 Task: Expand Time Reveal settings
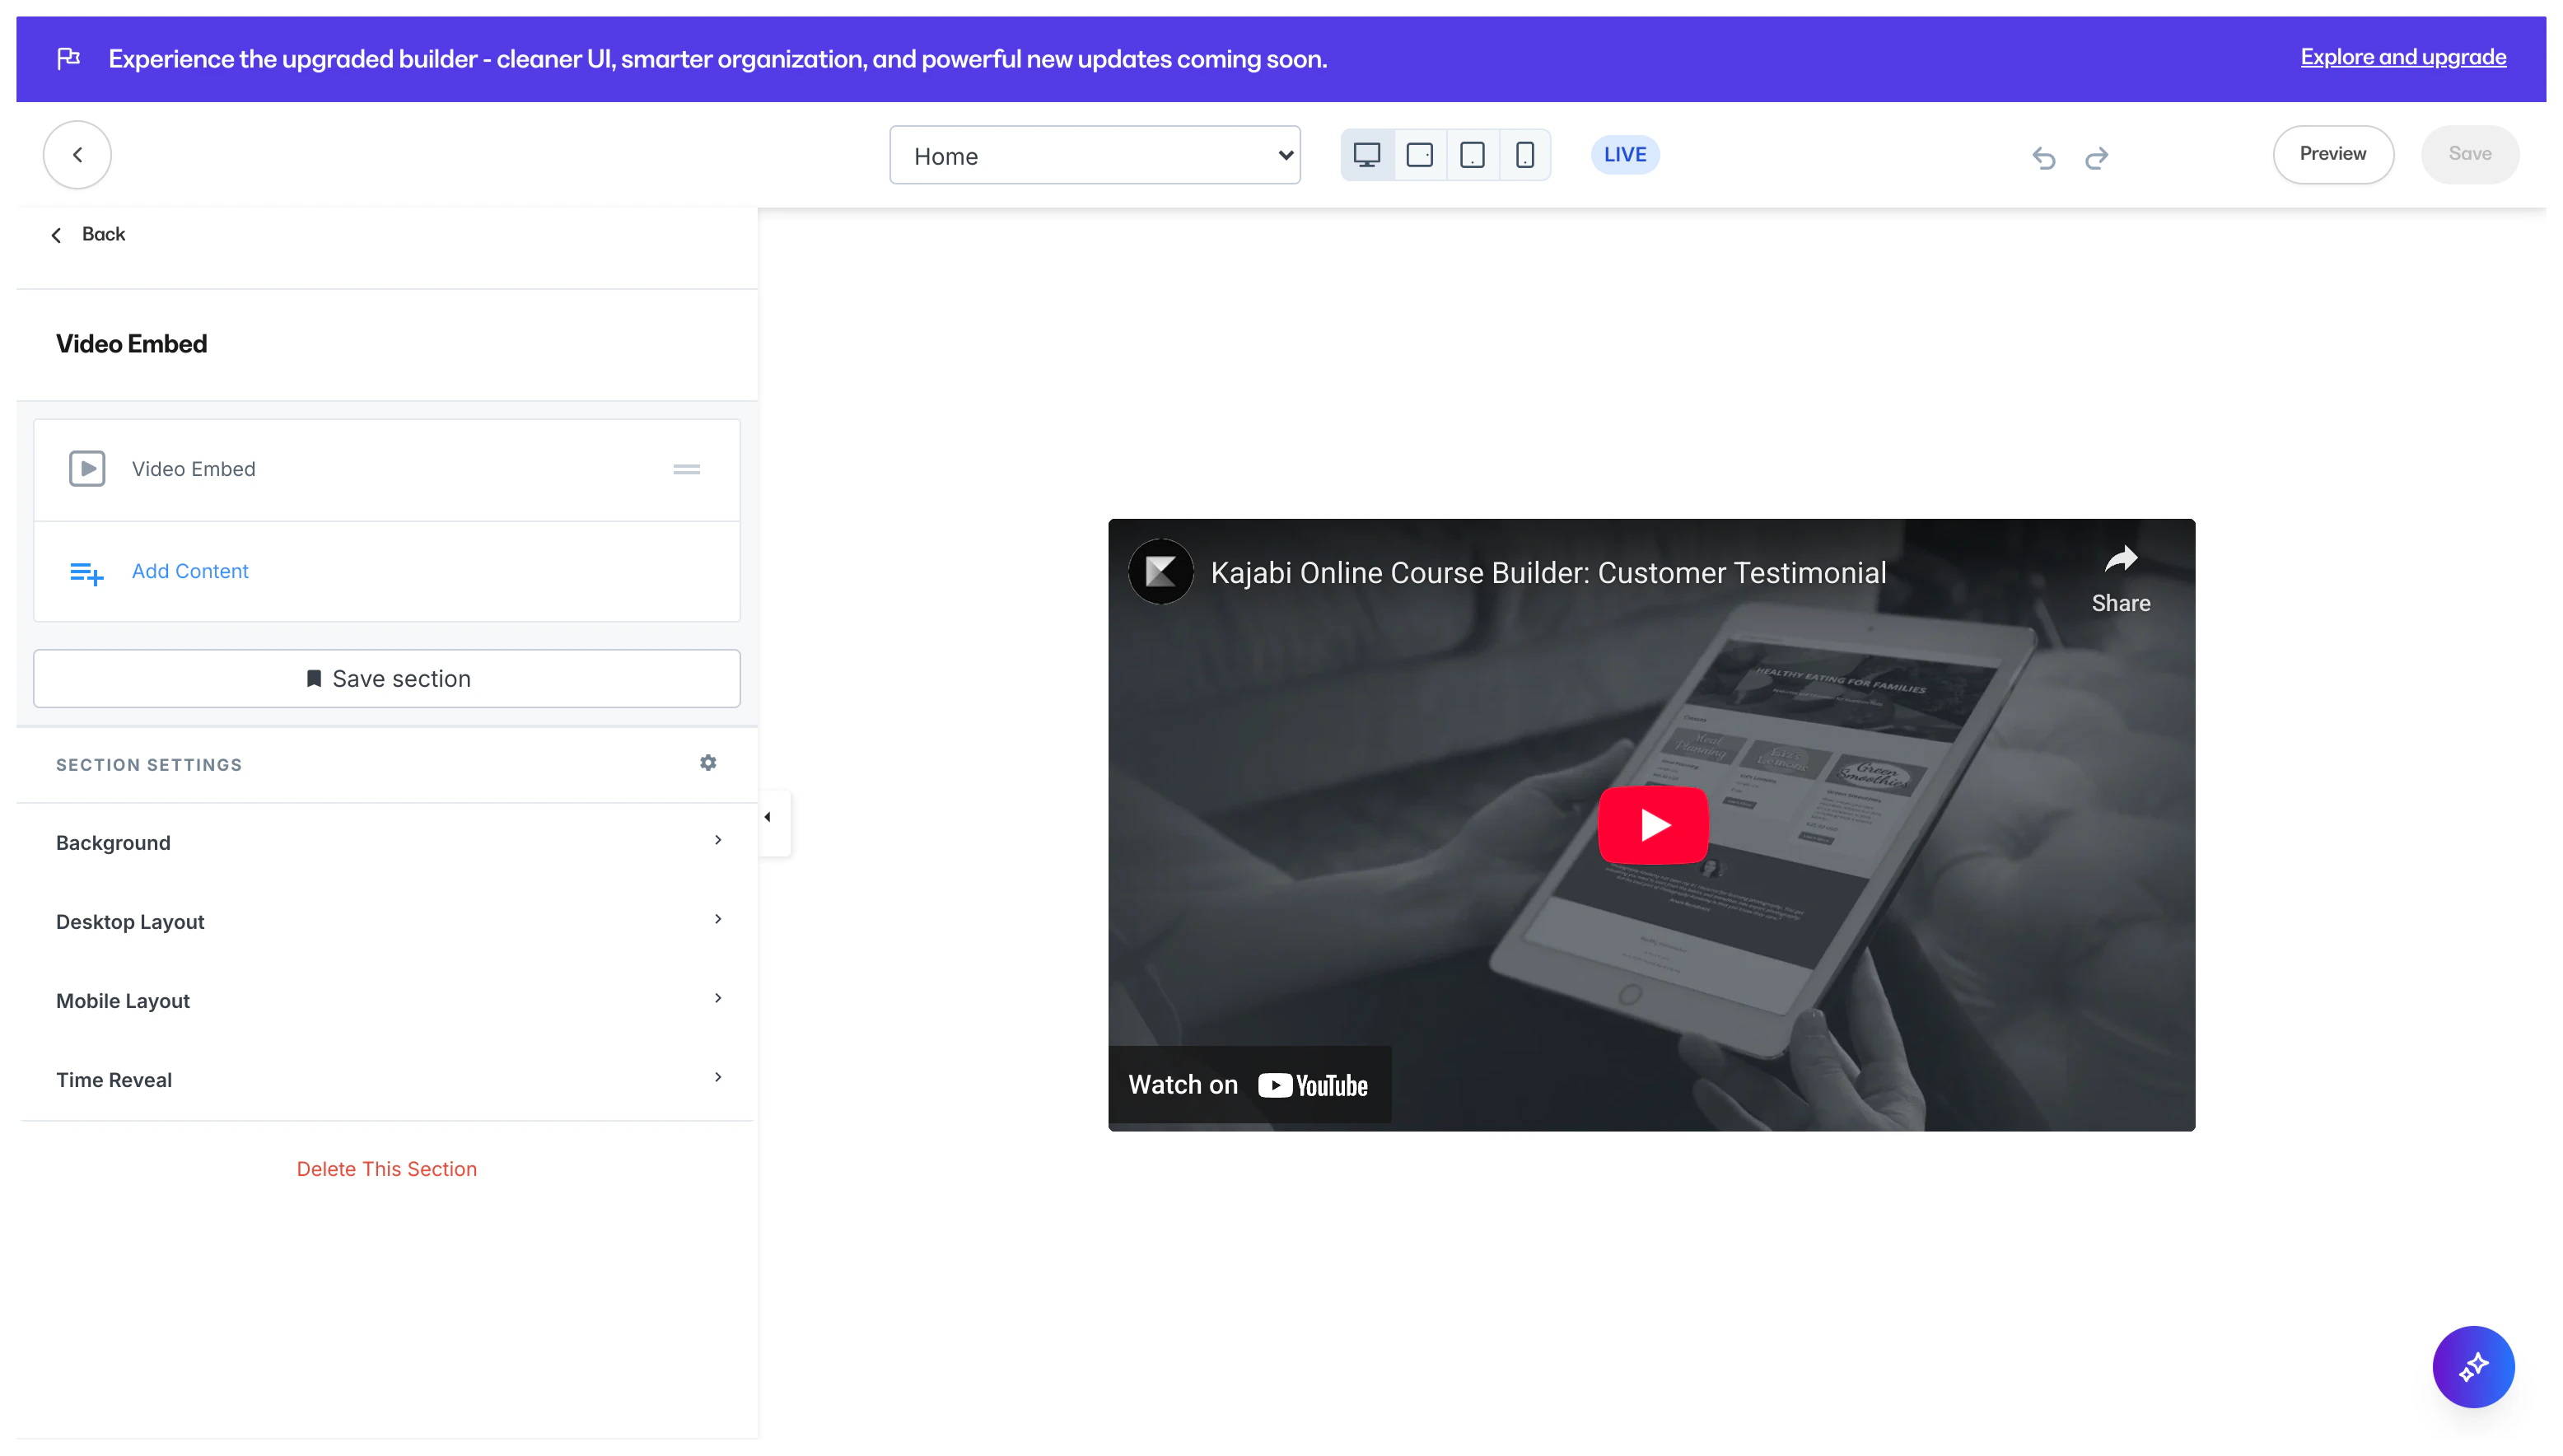click(387, 1079)
